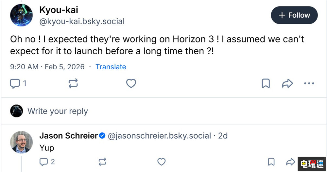The height and width of the screenshot is (172, 327).
Task: Open the Kyou-kai display name link
Action: click(59, 10)
